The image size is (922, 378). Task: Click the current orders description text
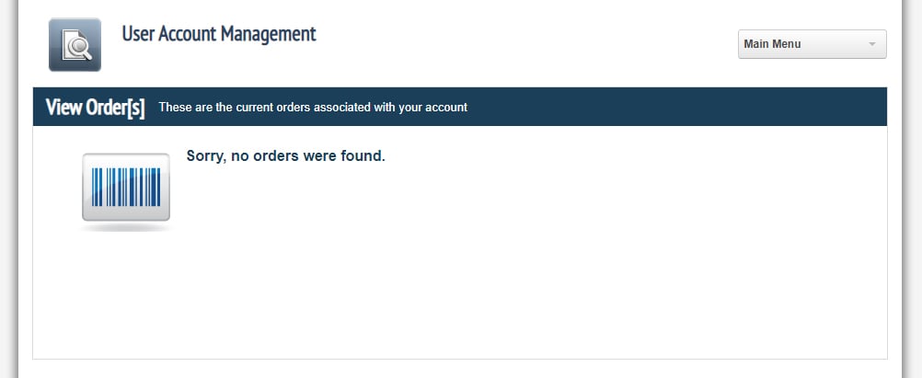pyautogui.click(x=313, y=108)
